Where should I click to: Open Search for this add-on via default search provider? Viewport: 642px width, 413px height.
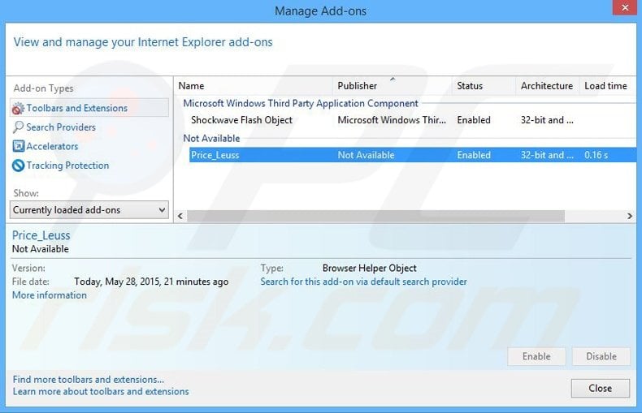[x=363, y=282]
